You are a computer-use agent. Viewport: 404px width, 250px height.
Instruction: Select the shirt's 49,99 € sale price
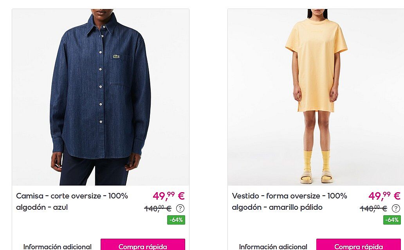[x=169, y=196]
